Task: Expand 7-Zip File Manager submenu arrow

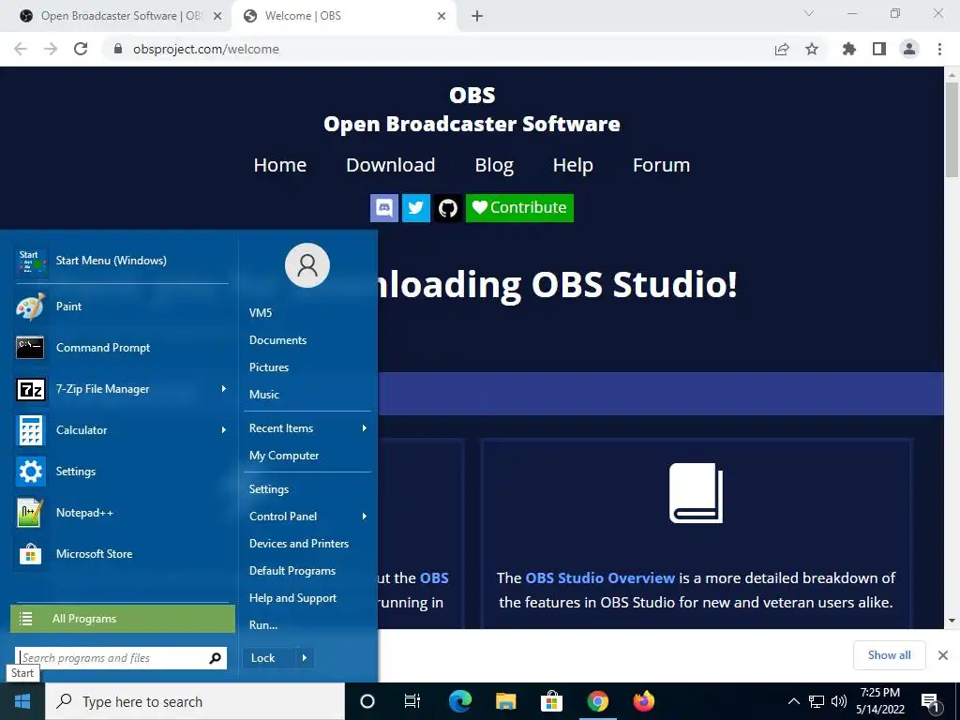Action: tap(223, 389)
